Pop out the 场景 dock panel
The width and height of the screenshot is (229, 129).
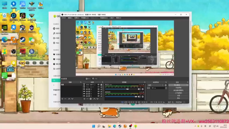tap(81, 82)
